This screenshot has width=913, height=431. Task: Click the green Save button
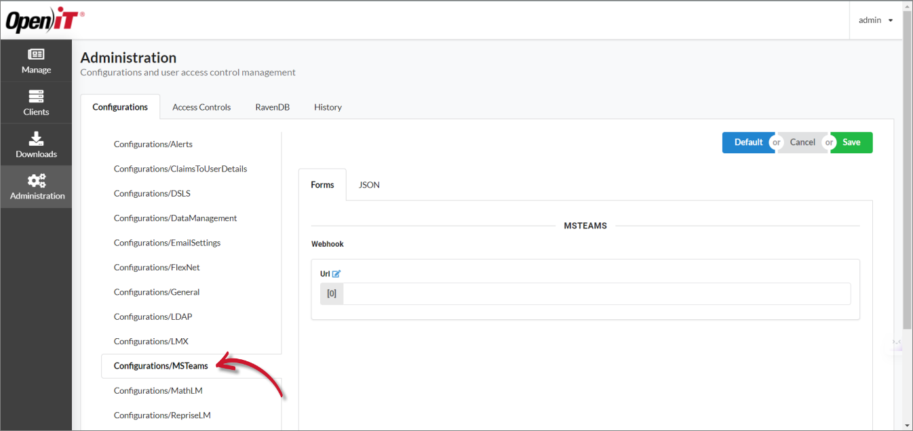(x=851, y=142)
